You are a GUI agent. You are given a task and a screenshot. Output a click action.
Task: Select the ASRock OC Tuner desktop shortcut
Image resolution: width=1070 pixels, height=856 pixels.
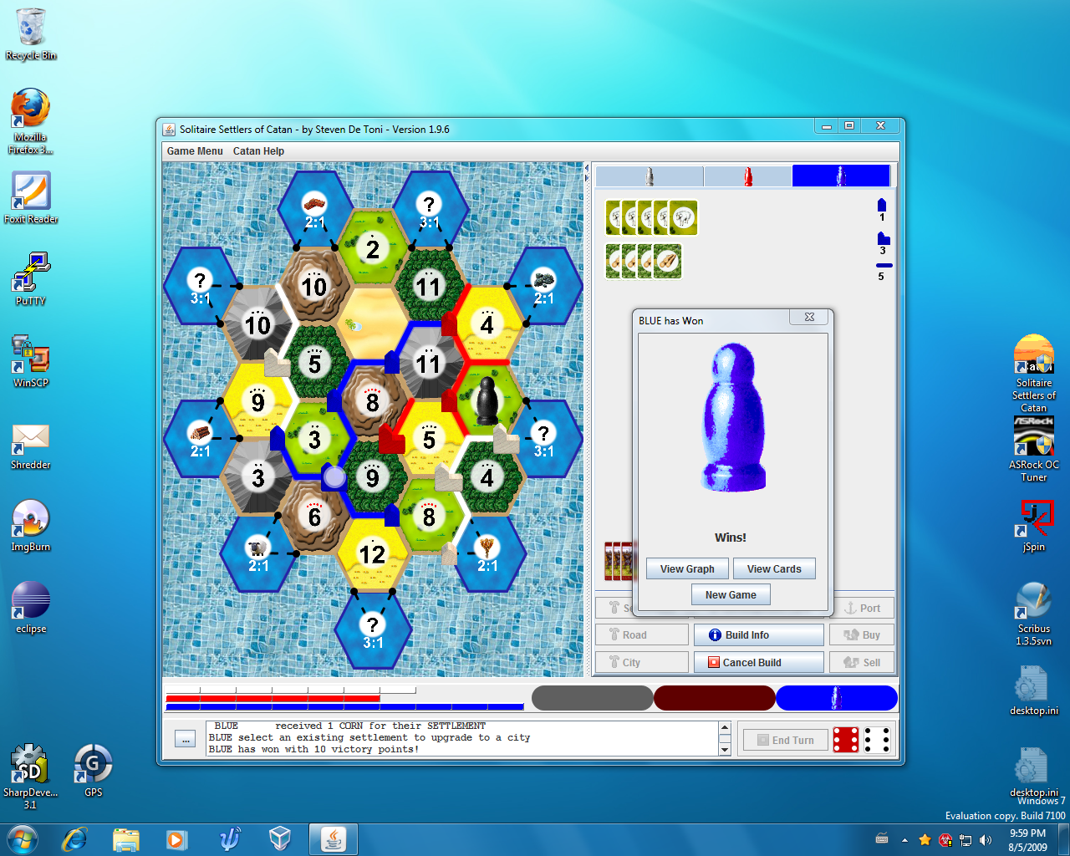1034,449
